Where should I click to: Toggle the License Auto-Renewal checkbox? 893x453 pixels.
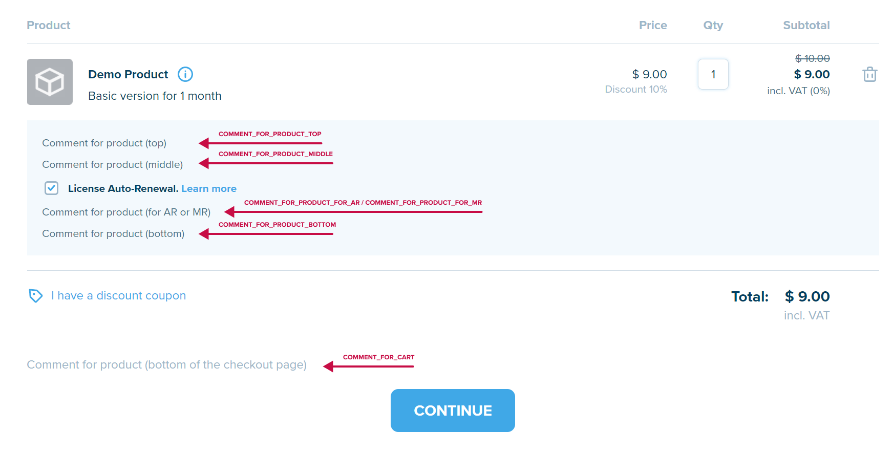pyautogui.click(x=51, y=188)
